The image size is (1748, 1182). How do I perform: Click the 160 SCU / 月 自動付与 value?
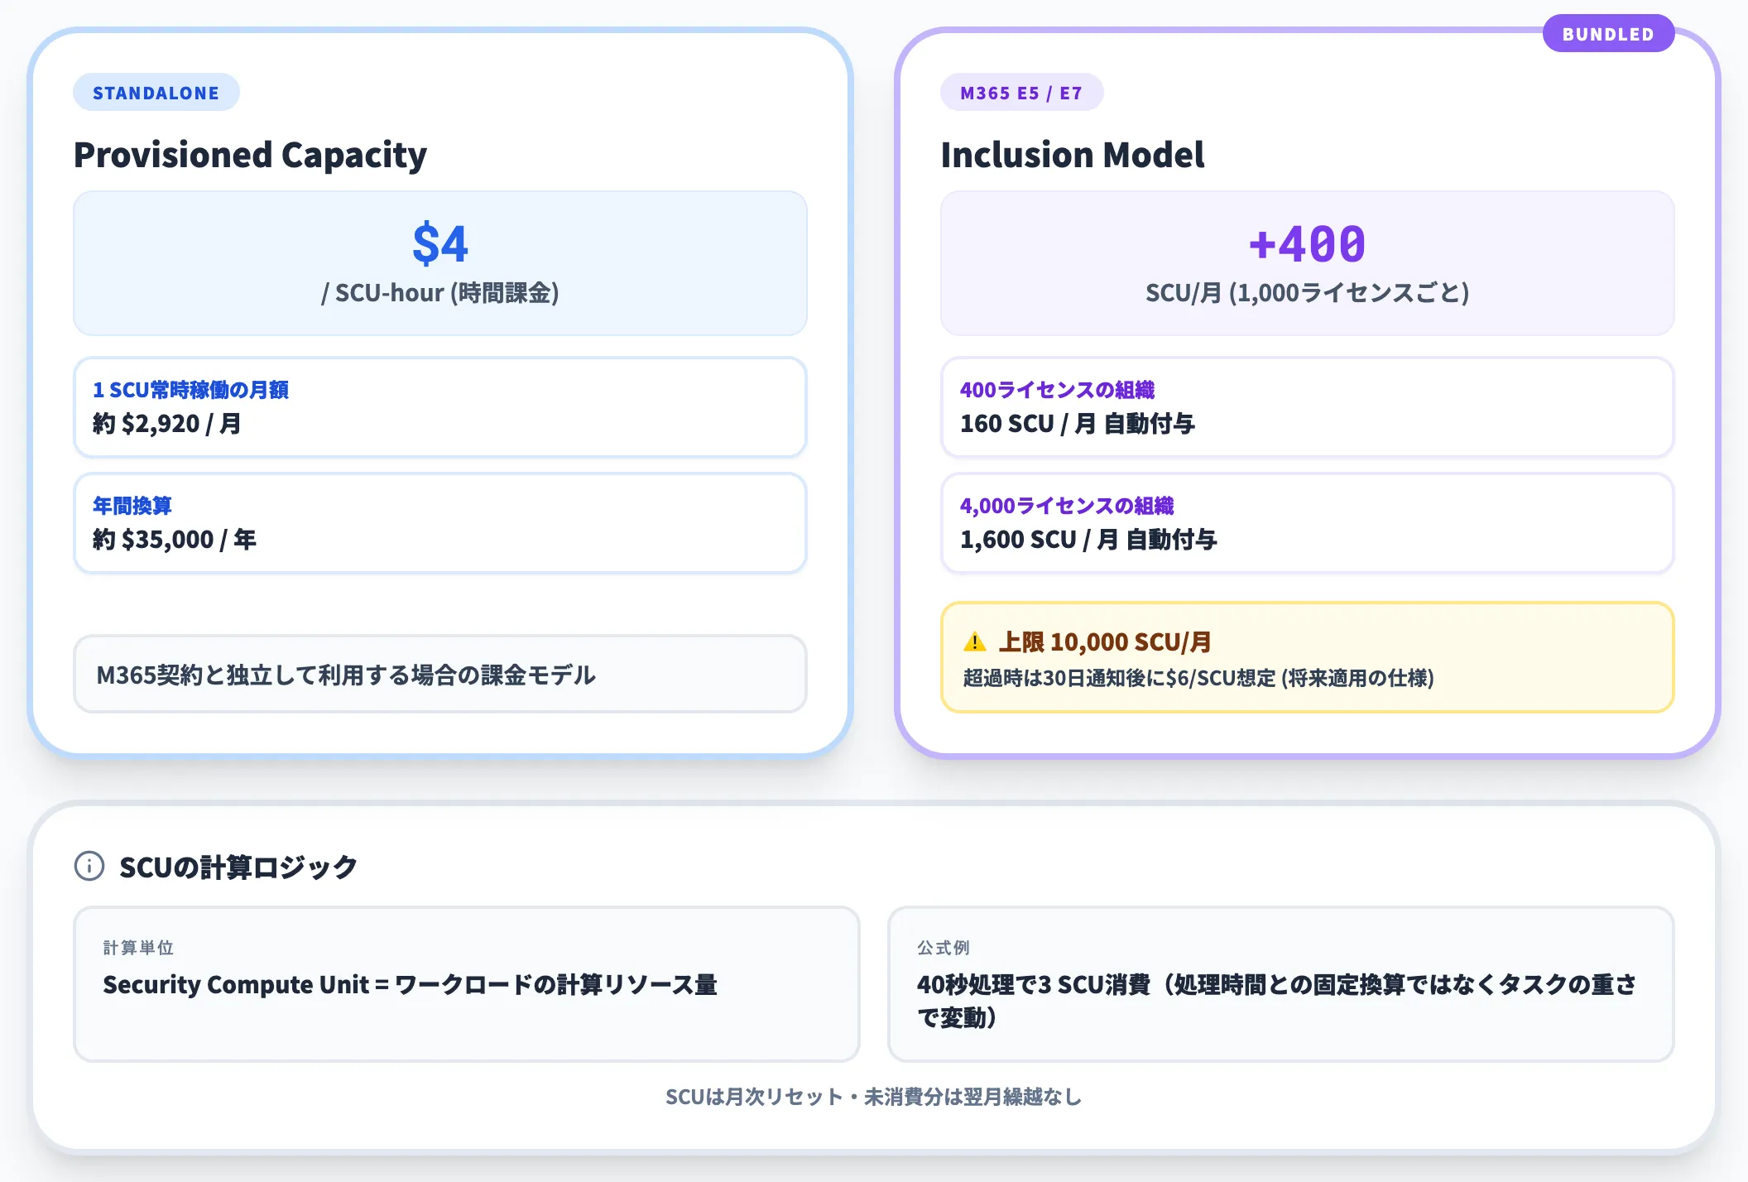pos(1078,423)
